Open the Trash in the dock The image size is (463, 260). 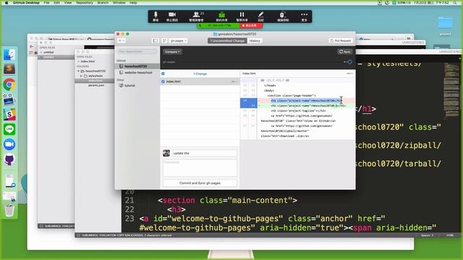click(9, 210)
